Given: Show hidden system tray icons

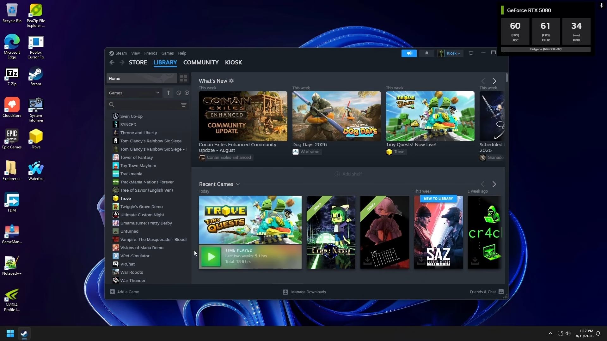Looking at the screenshot, I should pyautogui.click(x=550, y=333).
